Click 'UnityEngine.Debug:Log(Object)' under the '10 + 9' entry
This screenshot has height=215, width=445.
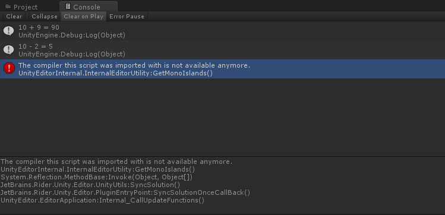point(72,35)
